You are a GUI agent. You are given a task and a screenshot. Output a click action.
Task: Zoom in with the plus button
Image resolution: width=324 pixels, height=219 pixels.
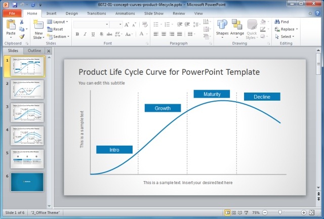click(304, 212)
